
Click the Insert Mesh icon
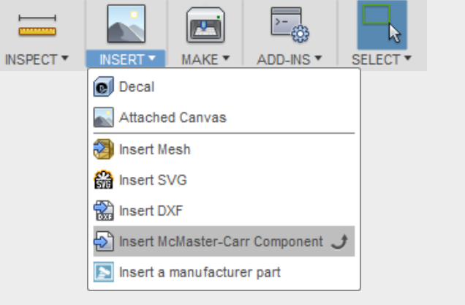pyautogui.click(x=103, y=149)
